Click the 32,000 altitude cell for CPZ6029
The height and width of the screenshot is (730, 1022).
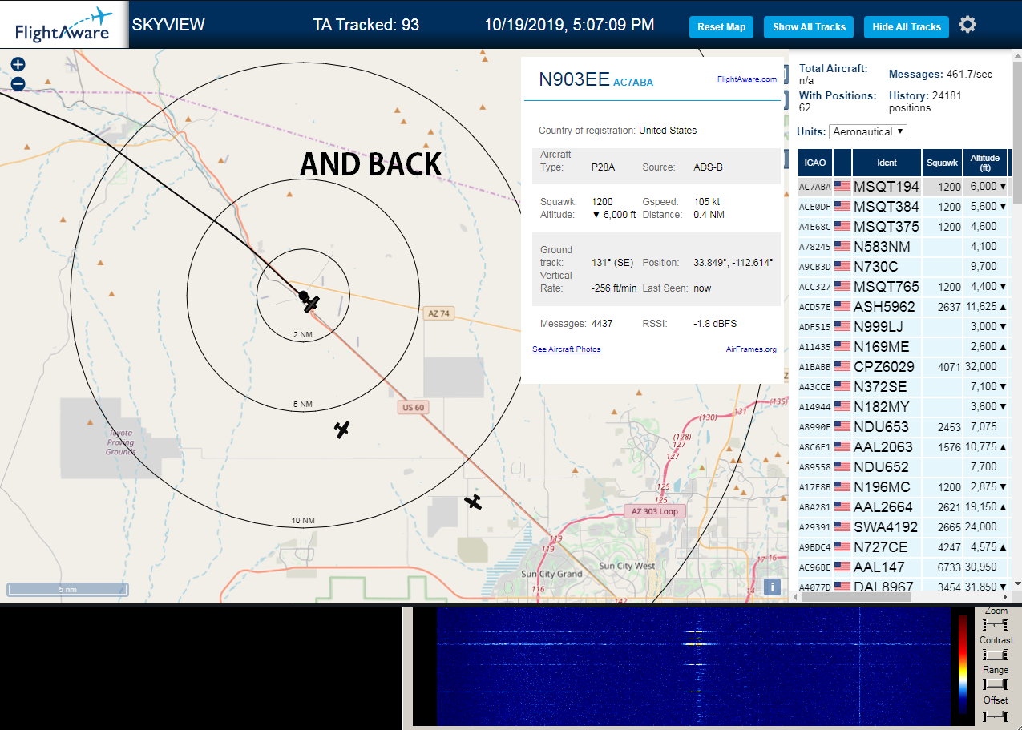(985, 366)
